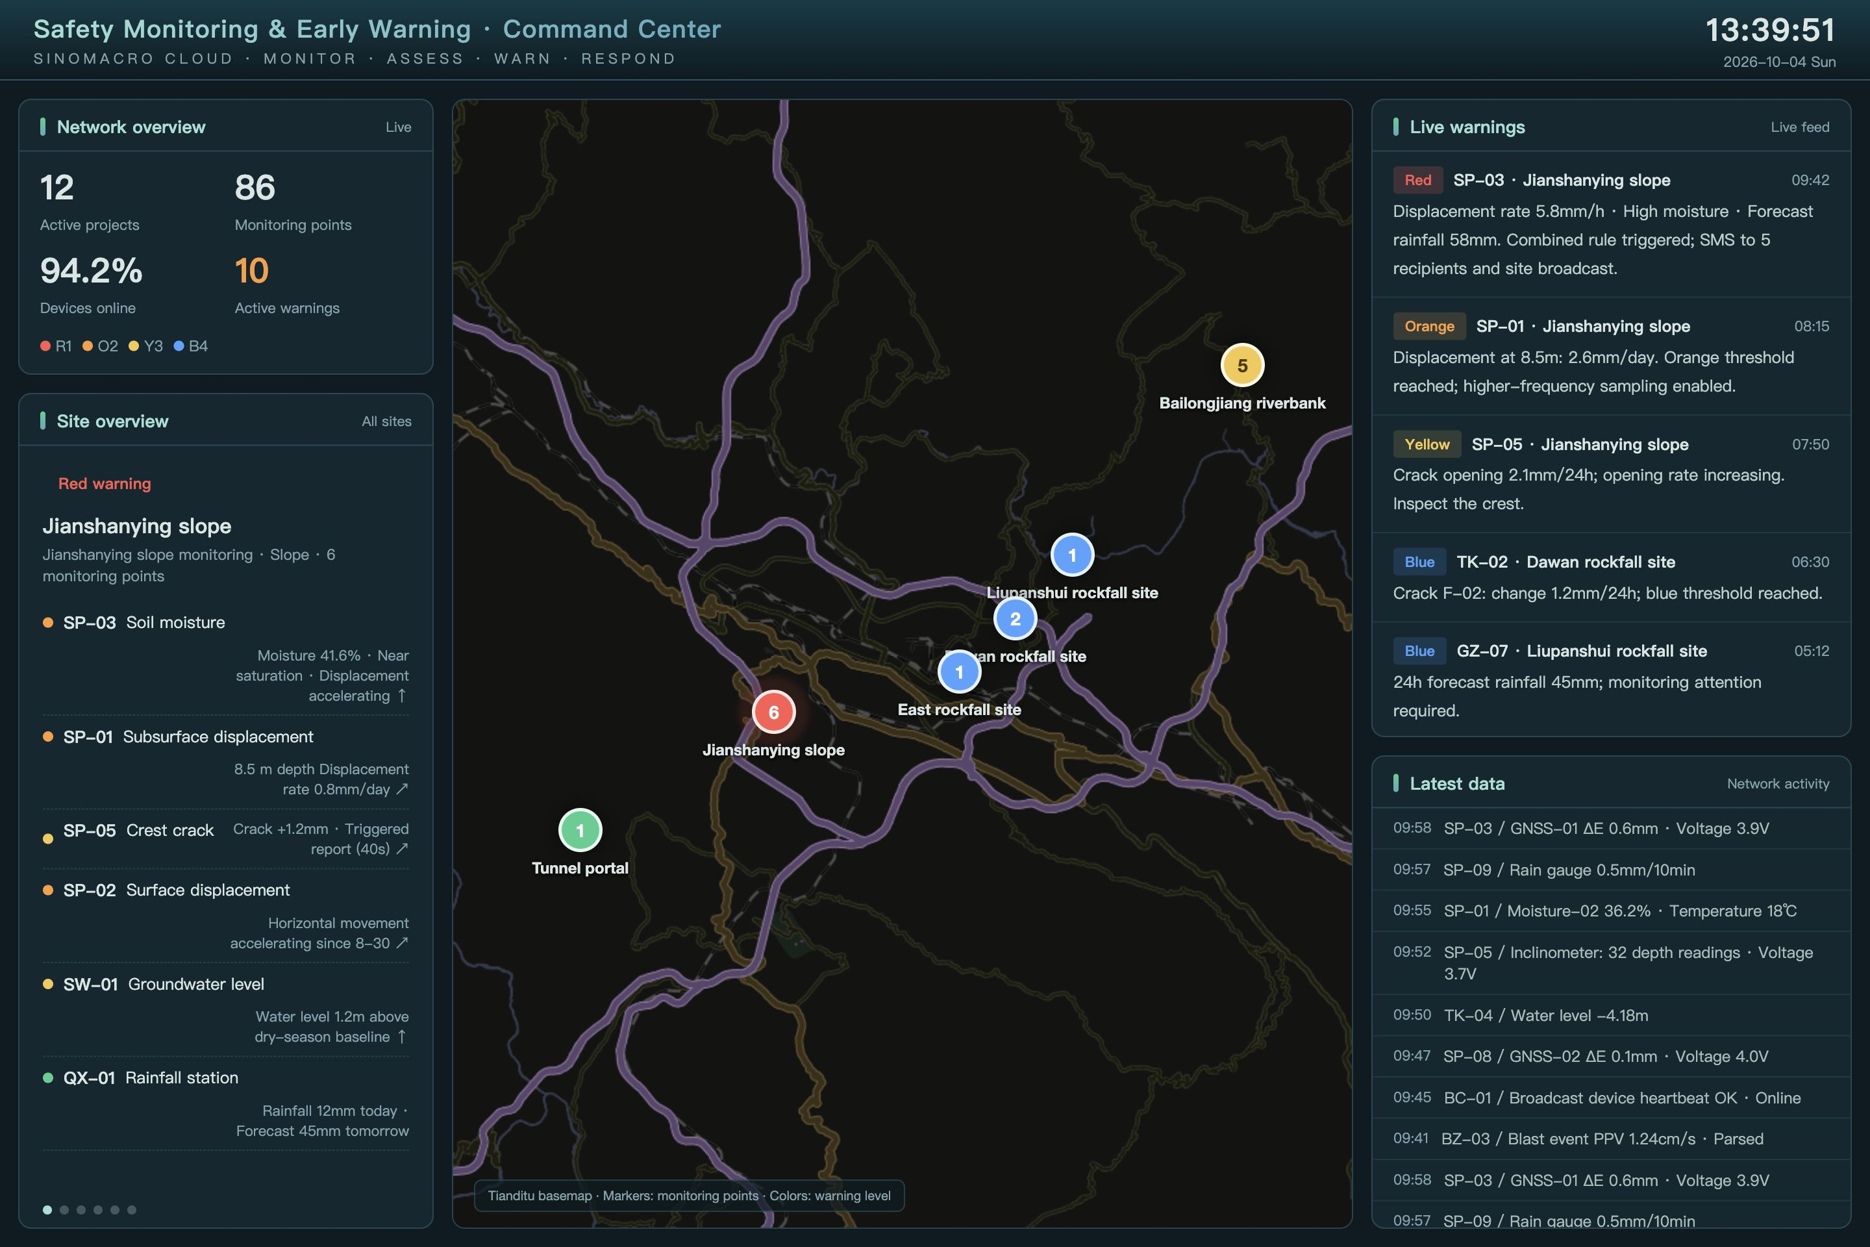Select the third site carousel dot
This screenshot has height=1247, width=1870.
pos(81,1209)
